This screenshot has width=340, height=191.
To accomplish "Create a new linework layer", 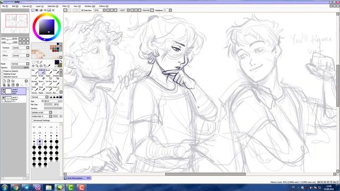I will click(x=8, y=81).
